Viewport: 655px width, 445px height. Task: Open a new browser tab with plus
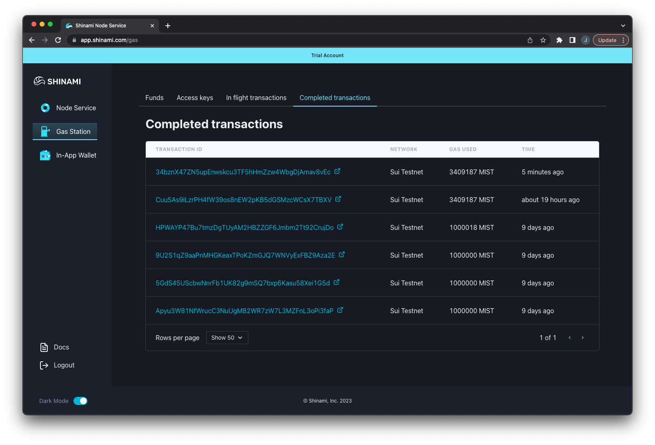tap(168, 26)
